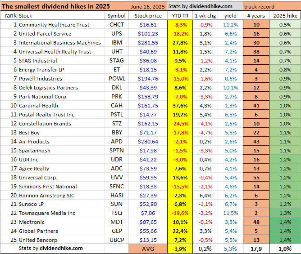This screenshot has width=301, height=254.
Task: Click the 'Community Healthcare Trust' stock name
Action: 54,25
